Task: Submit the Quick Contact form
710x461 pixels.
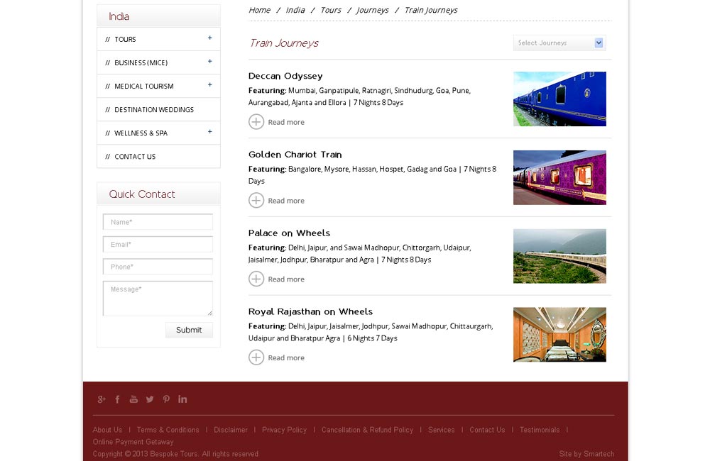Action: click(x=189, y=330)
